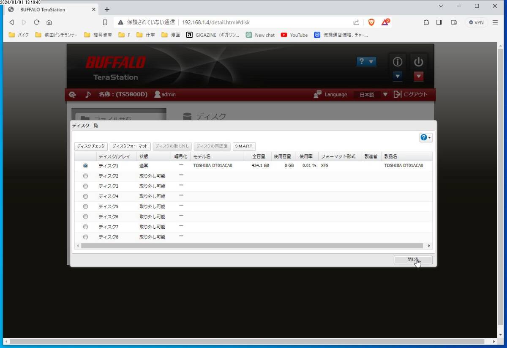This screenshot has height=348, width=507.
Task: Click the share icon in address bar
Action: [356, 22]
